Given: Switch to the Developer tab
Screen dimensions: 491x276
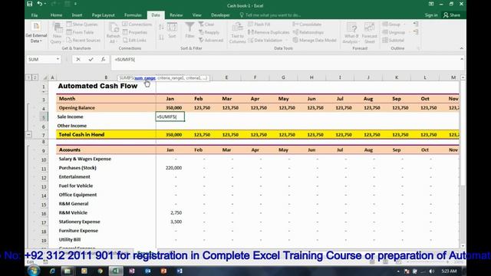Looking at the screenshot, I should click(220, 15).
